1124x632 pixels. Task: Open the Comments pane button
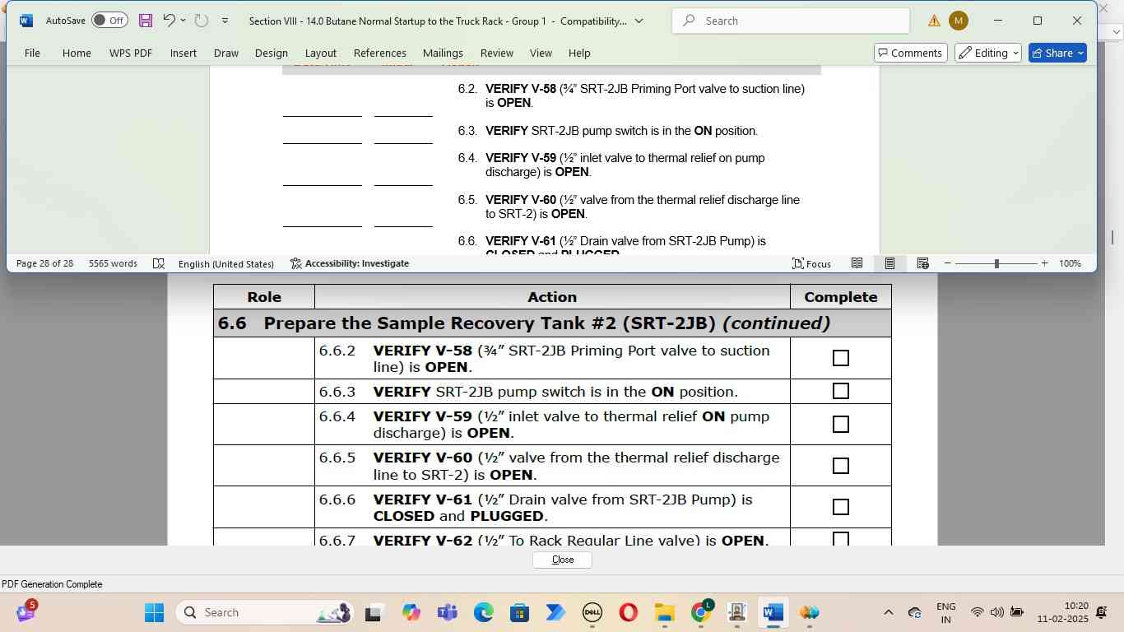[910, 53]
